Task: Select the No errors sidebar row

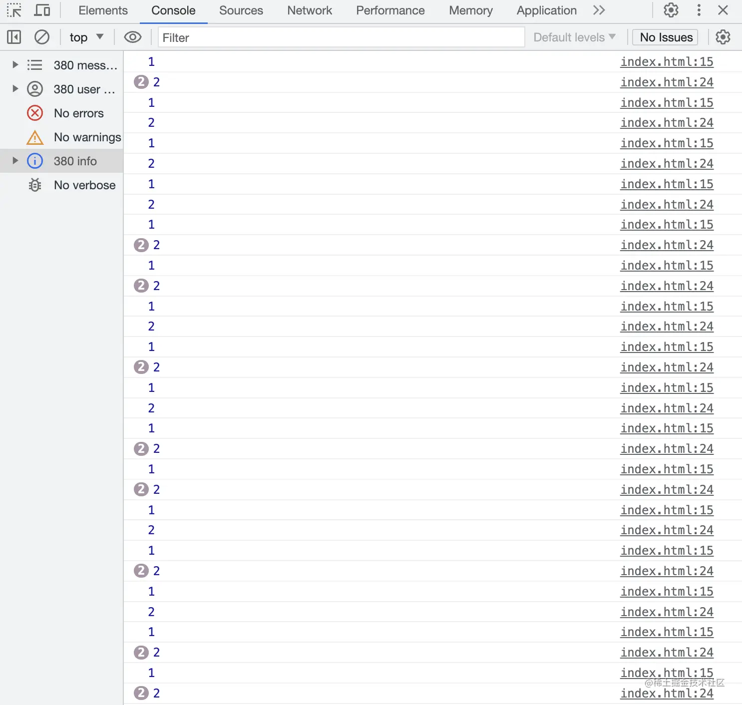Action: coord(61,113)
